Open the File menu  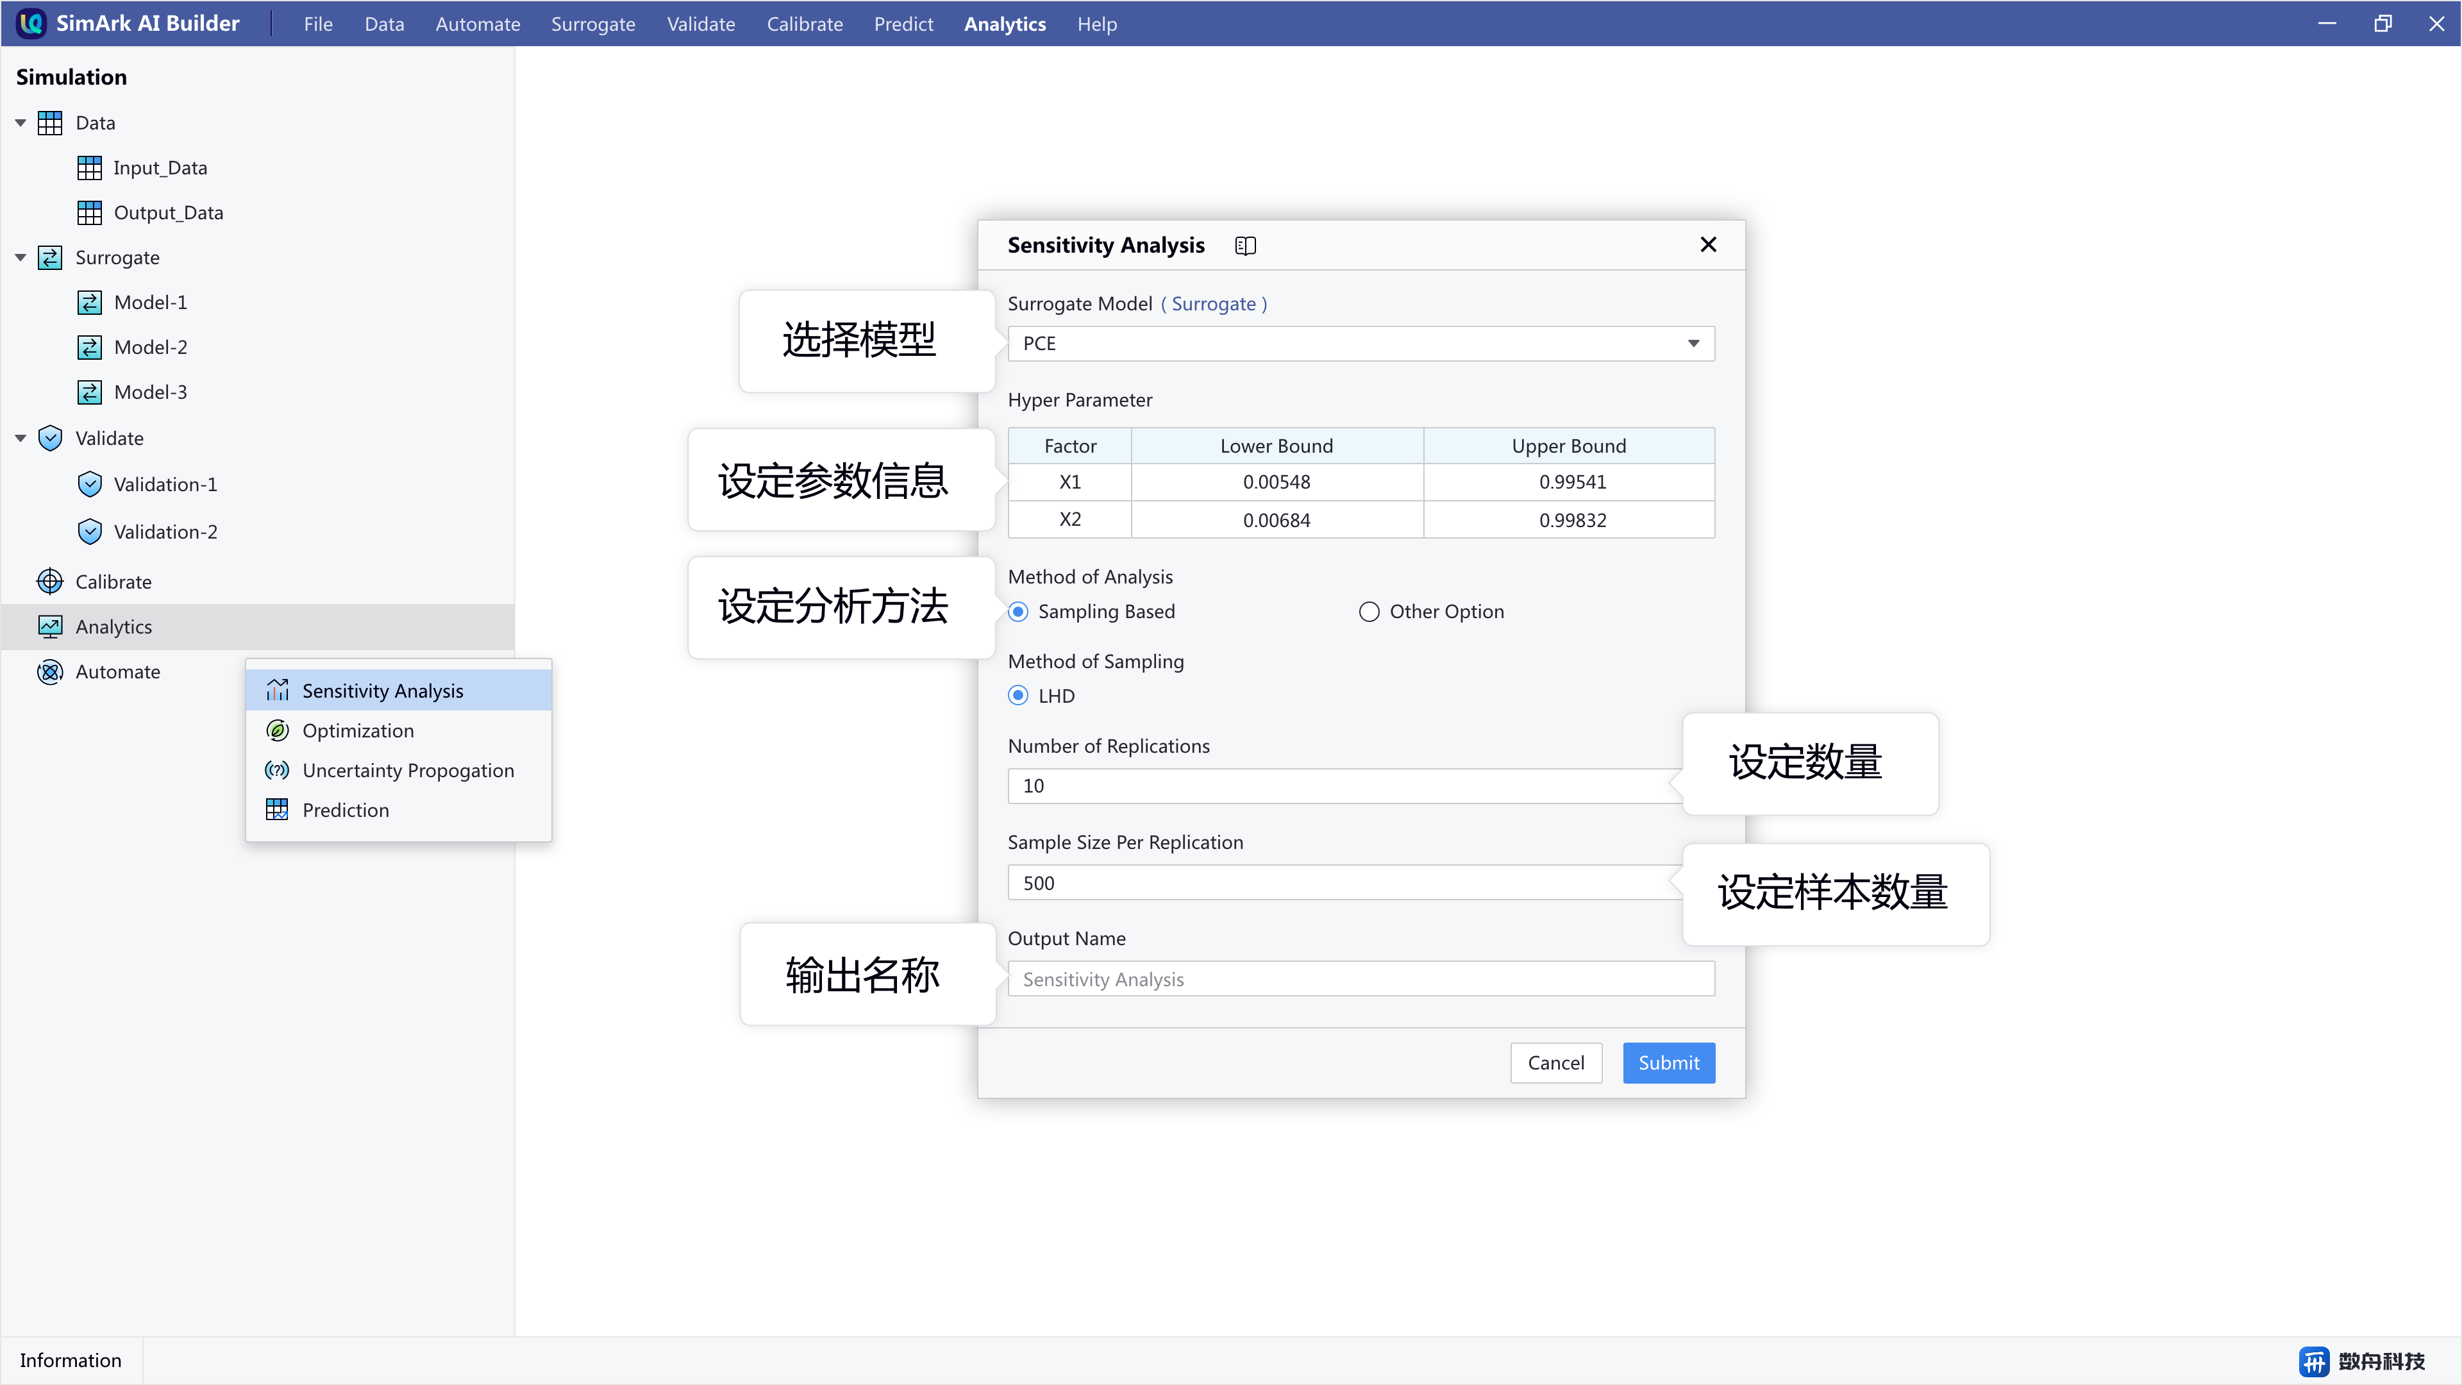pos(318,24)
